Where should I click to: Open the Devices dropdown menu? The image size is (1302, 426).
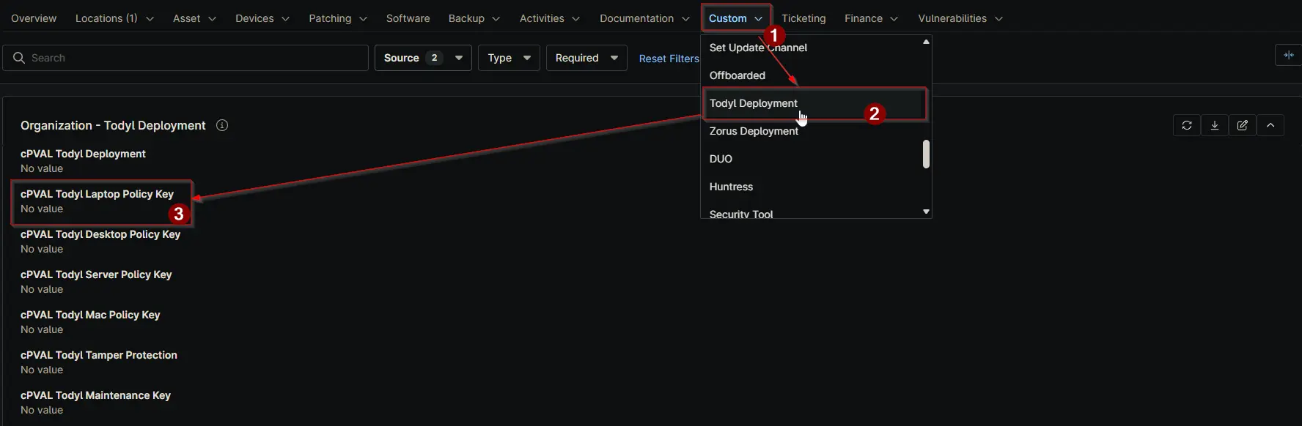point(262,18)
